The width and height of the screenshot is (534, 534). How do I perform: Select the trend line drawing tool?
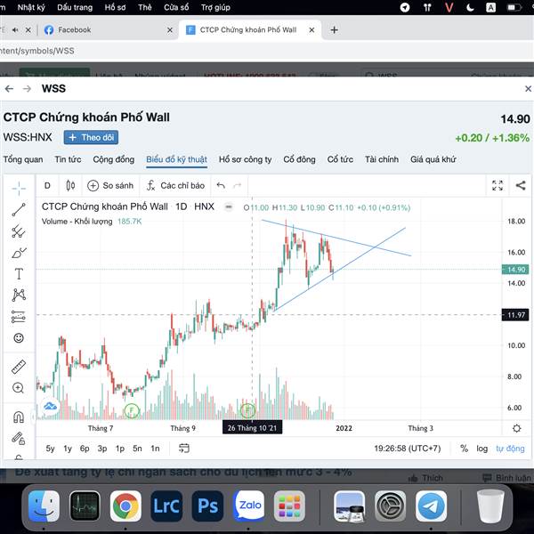click(19, 209)
